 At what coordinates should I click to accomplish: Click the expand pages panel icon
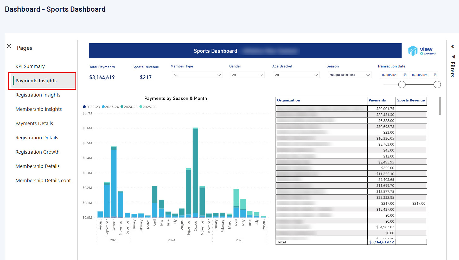(x=9, y=46)
